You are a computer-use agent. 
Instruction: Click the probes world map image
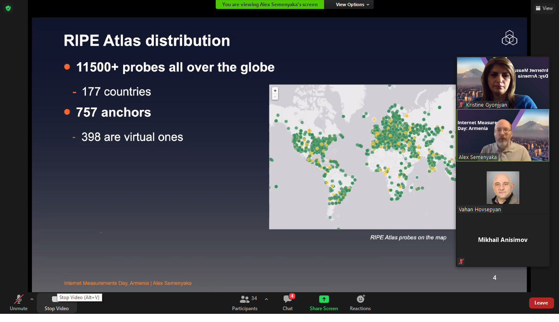pyautogui.click(x=362, y=157)
